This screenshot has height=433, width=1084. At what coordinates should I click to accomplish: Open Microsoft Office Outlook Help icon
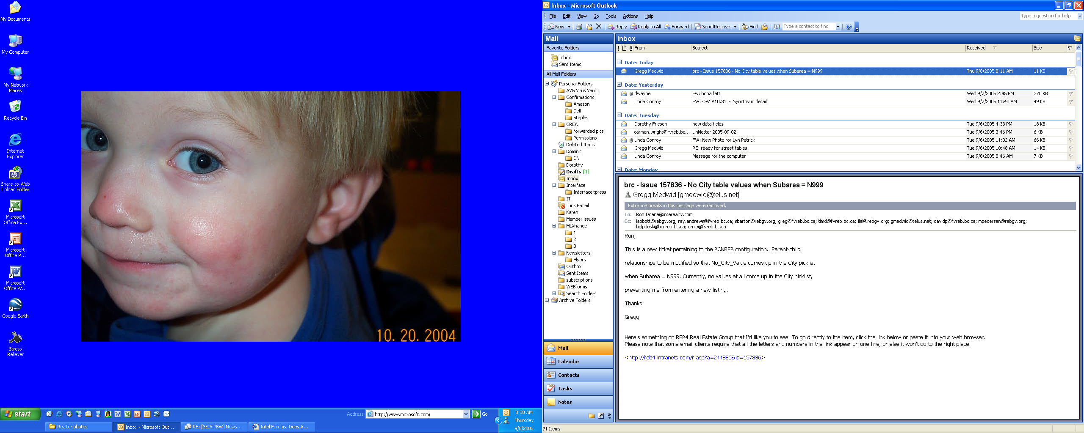(848, 27)
